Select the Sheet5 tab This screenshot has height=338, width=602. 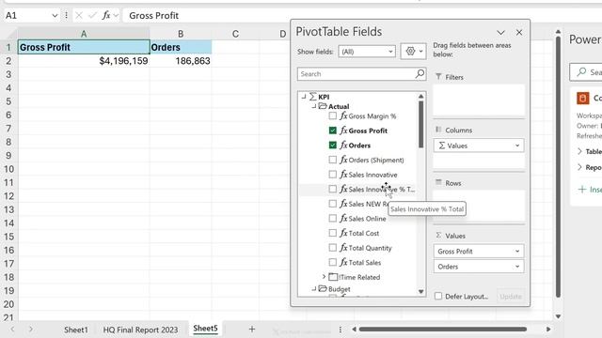pyautogui.click(x=205, y=329)
